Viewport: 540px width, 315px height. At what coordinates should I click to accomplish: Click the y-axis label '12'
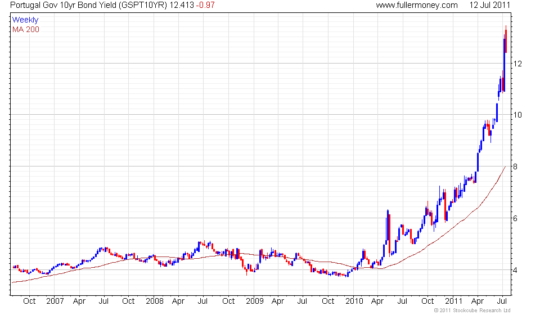point(517,64)
